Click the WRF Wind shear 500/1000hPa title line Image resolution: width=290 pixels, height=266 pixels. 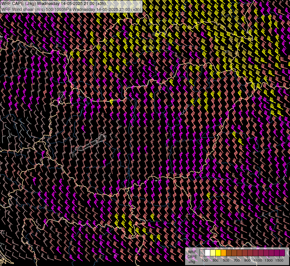tap(71, 9)
